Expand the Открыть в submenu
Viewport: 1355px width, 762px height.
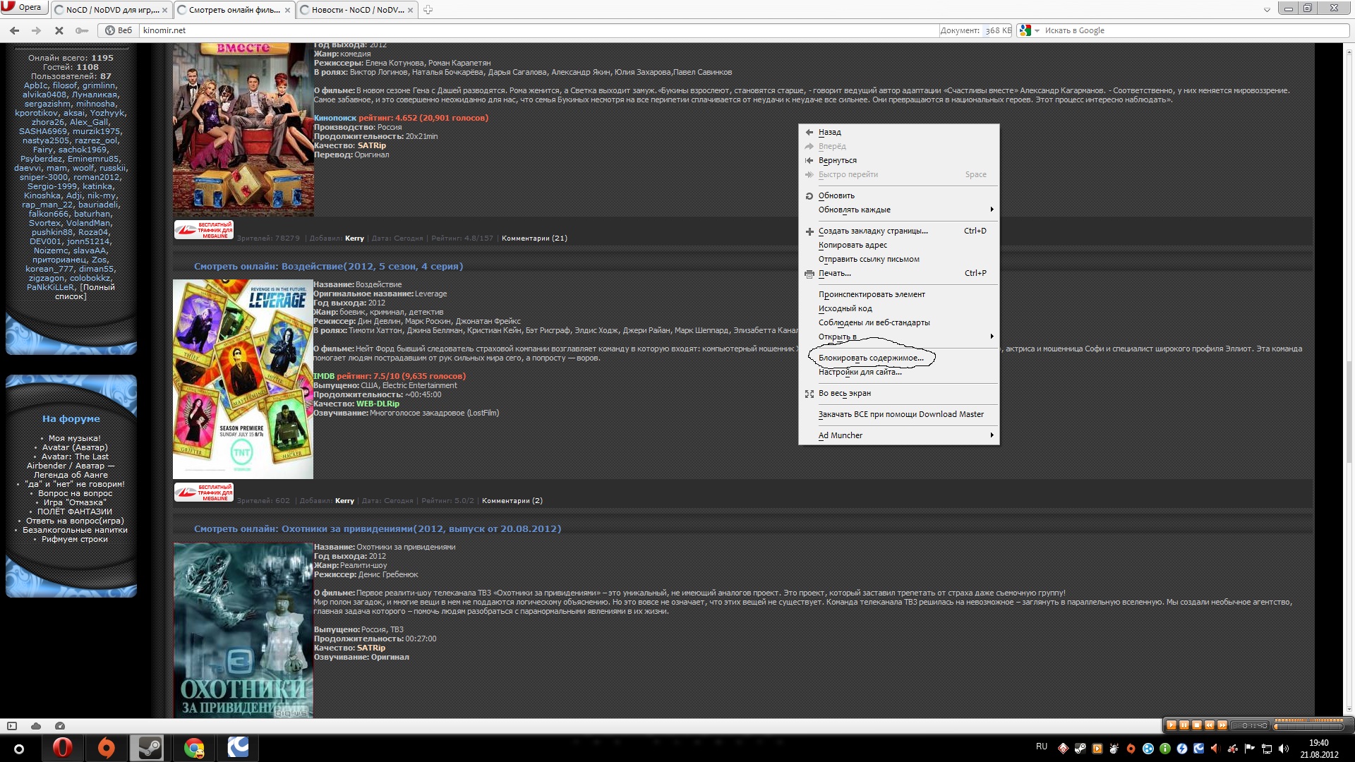[x=899, y=337]
